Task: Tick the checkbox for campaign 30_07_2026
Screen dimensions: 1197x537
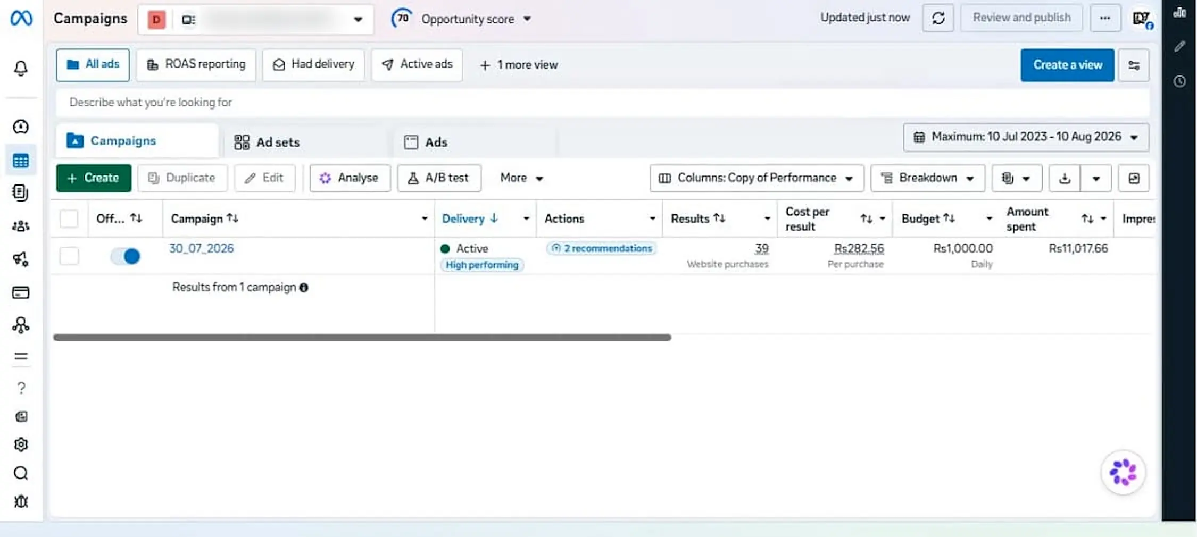Action: point(69,256)
